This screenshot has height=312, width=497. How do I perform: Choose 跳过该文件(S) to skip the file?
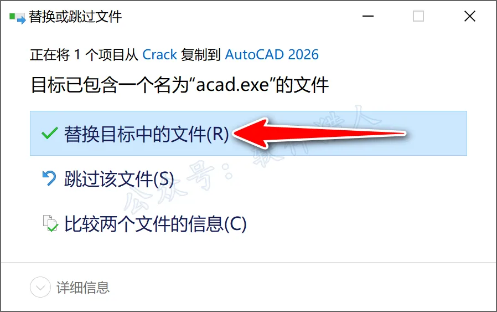click(119, 178)
